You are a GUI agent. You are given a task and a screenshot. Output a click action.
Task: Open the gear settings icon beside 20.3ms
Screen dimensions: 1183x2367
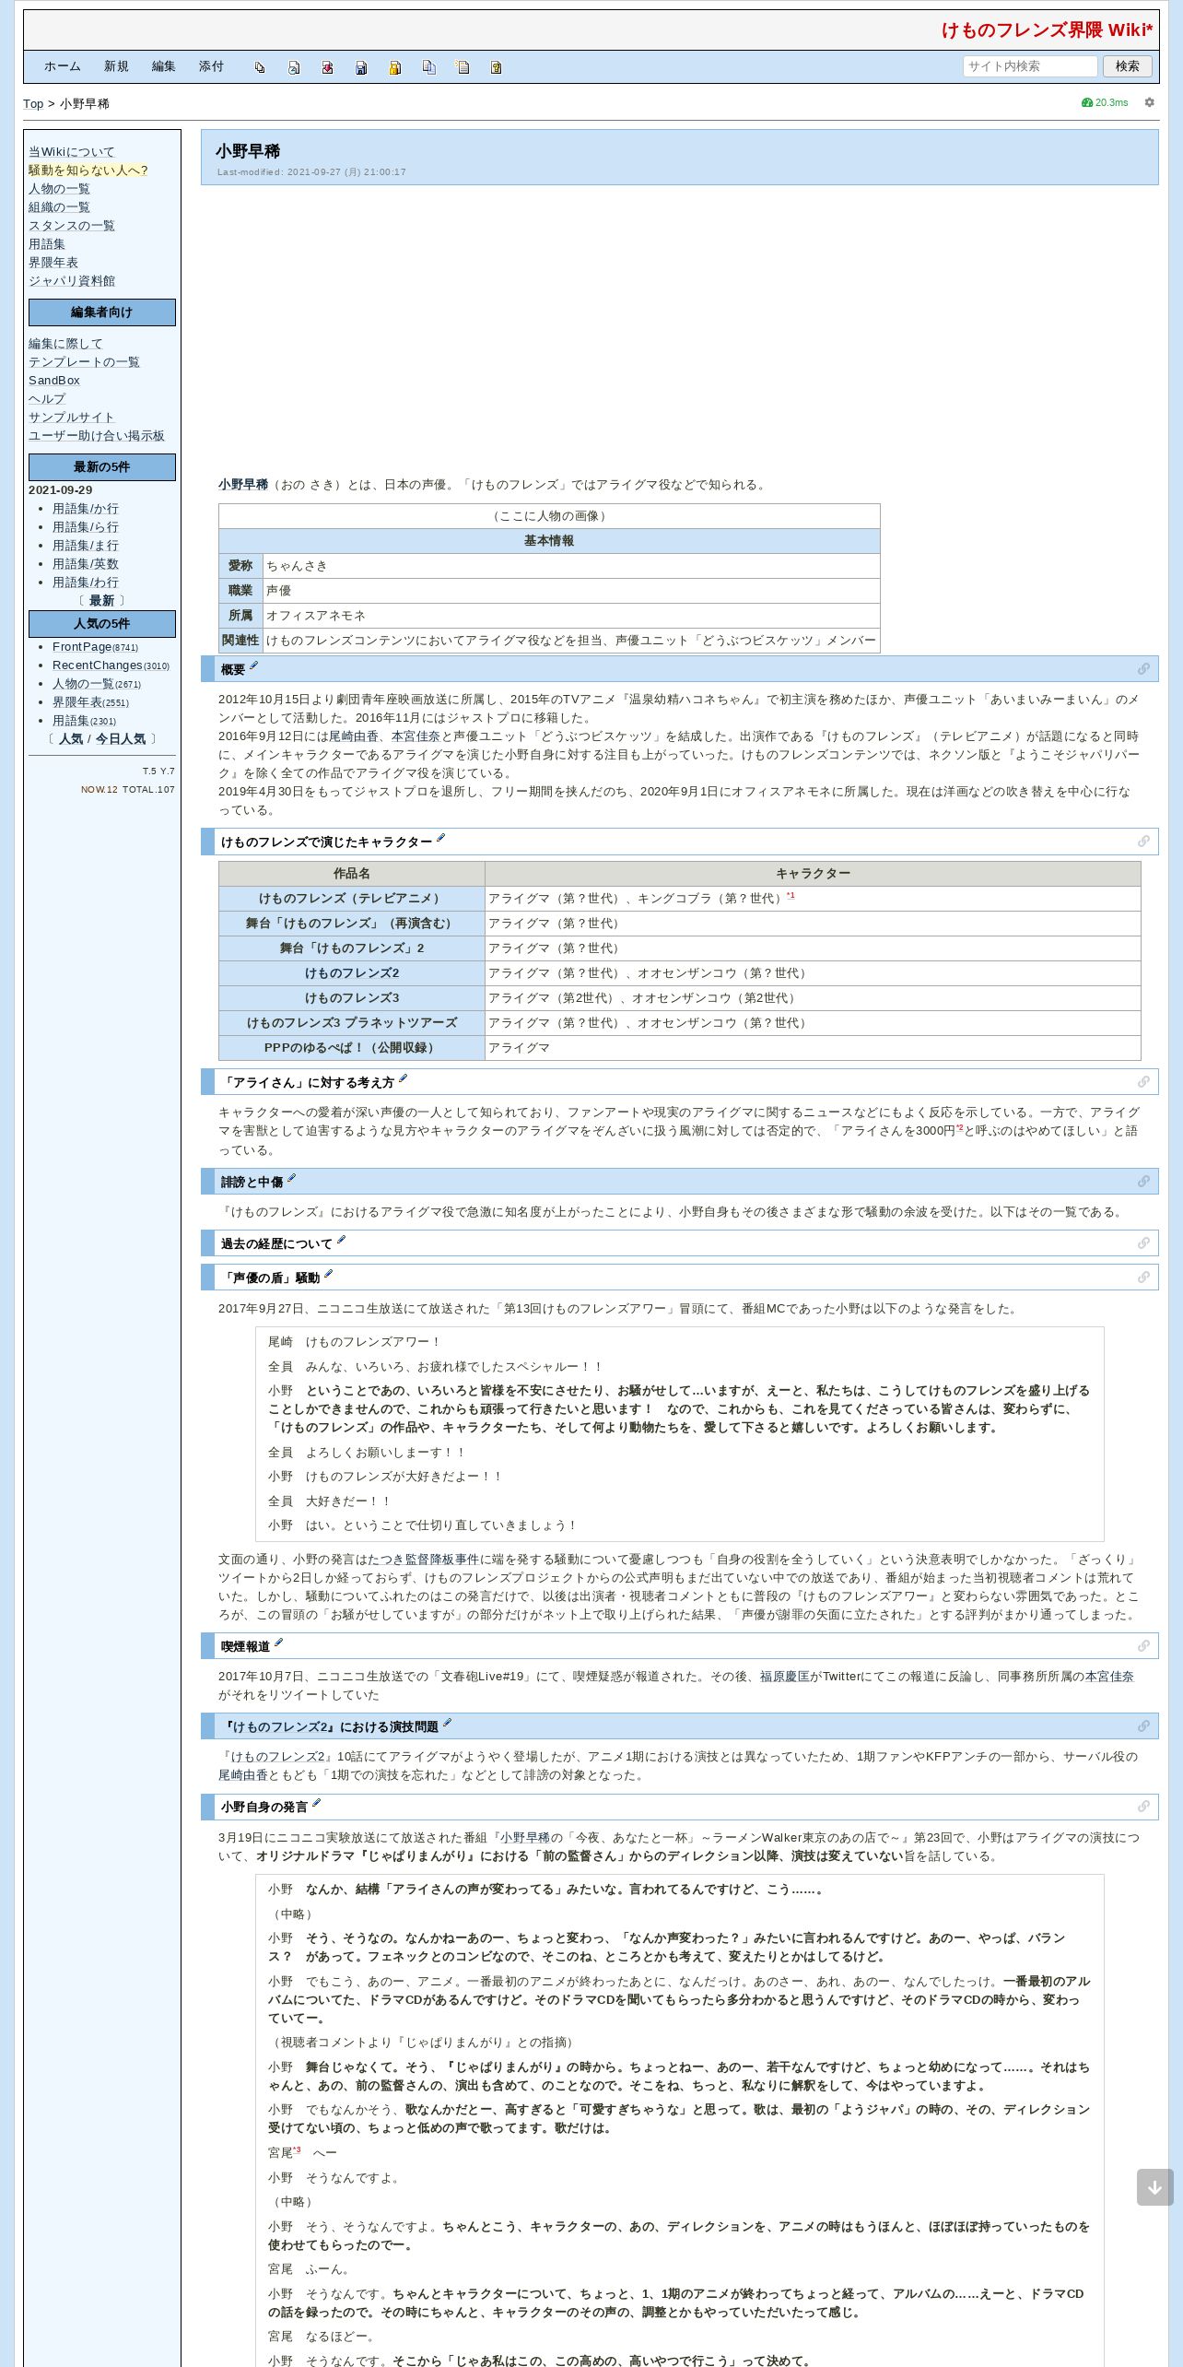pyautogui.click(x=1149, y=102)
